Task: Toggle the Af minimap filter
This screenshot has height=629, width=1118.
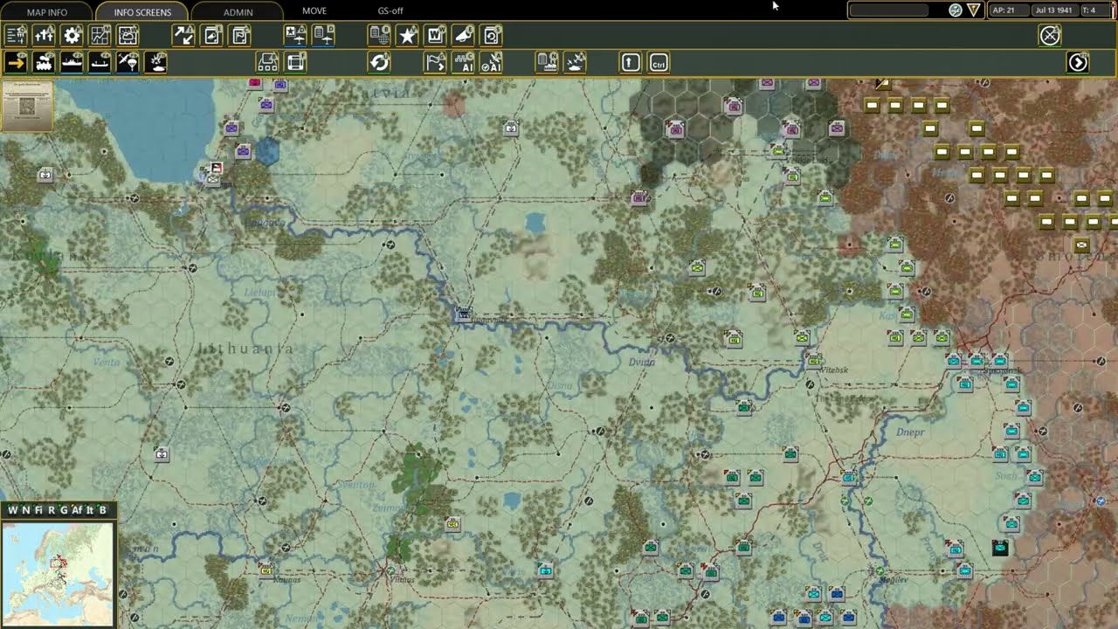Action: coord(77,510)
